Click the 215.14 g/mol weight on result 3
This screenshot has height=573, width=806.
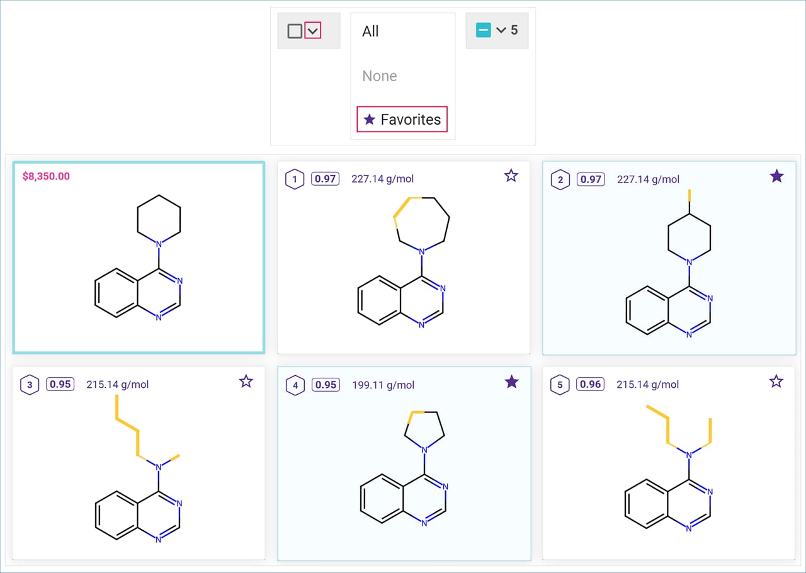118,384
